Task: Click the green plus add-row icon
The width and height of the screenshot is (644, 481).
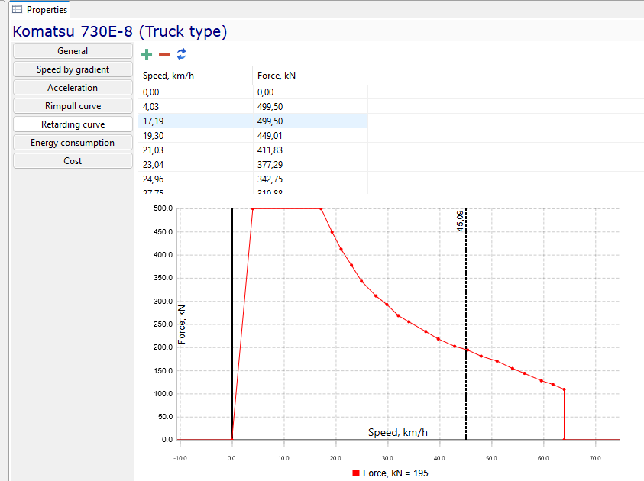Action: [147, 54]
